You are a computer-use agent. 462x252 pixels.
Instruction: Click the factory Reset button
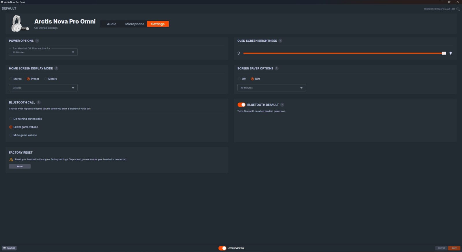click(x=20, y=166)
